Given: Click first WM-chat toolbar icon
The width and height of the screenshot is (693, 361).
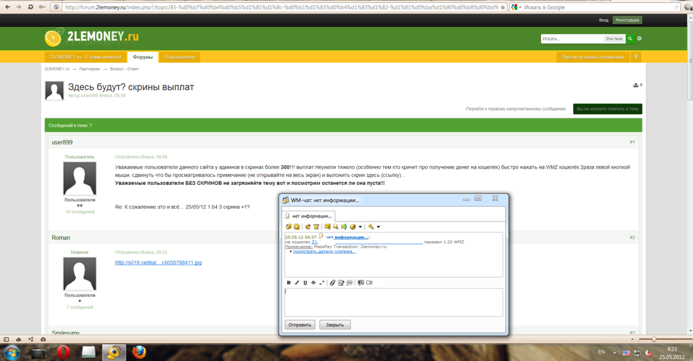Looking at the screenshot, I should [x=289, y=226].
